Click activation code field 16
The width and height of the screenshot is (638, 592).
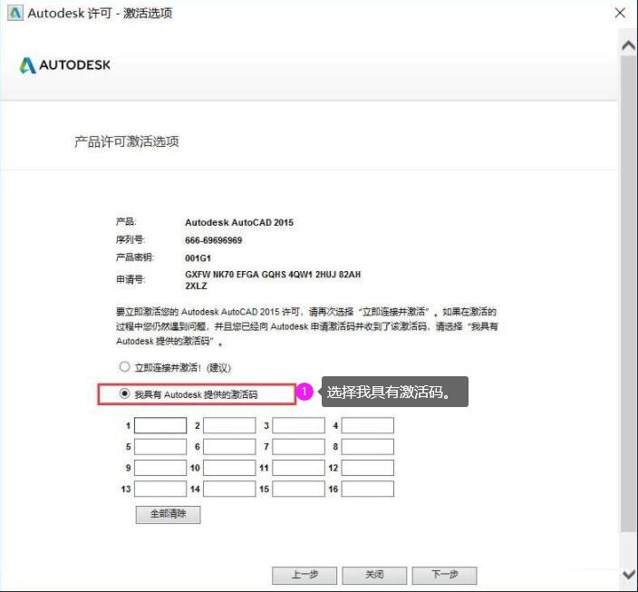point(368,489)
